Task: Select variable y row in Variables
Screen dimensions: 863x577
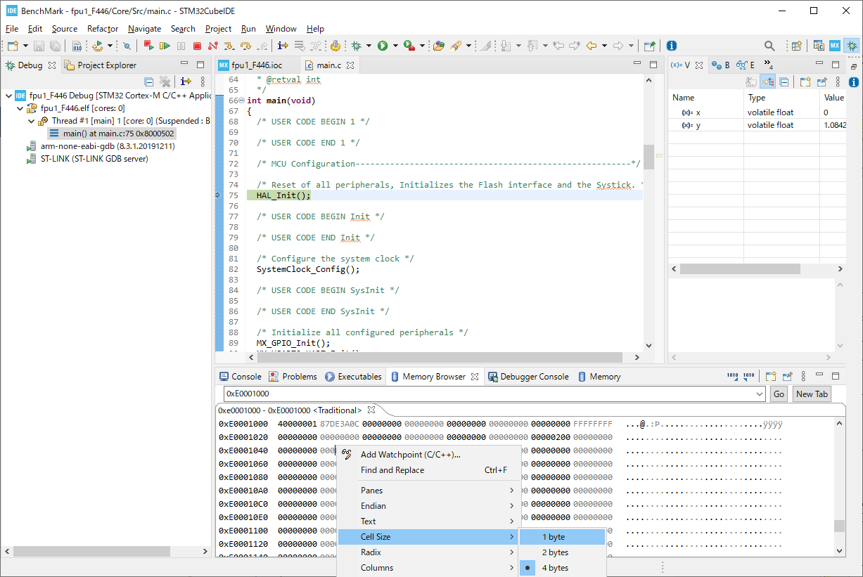Action: [x=756, y=125]
